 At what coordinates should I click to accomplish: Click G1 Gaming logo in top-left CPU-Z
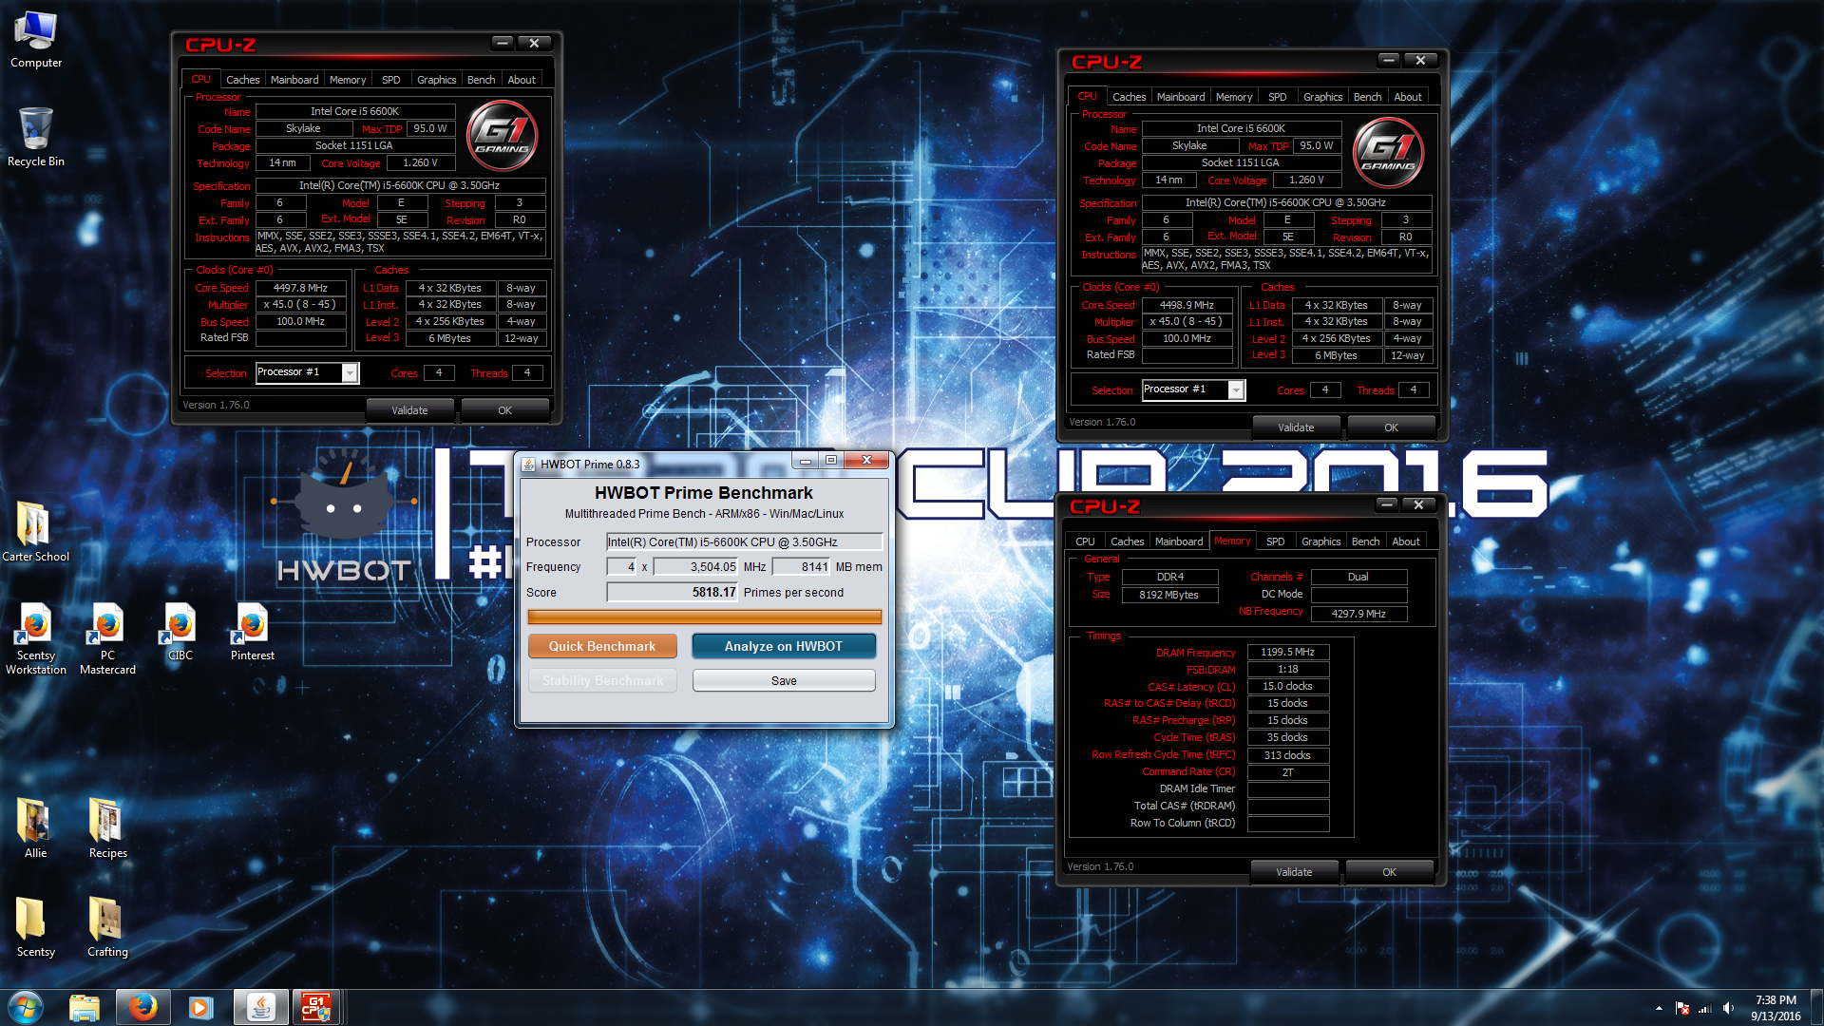pyautogui.click(x=503, y=135)
